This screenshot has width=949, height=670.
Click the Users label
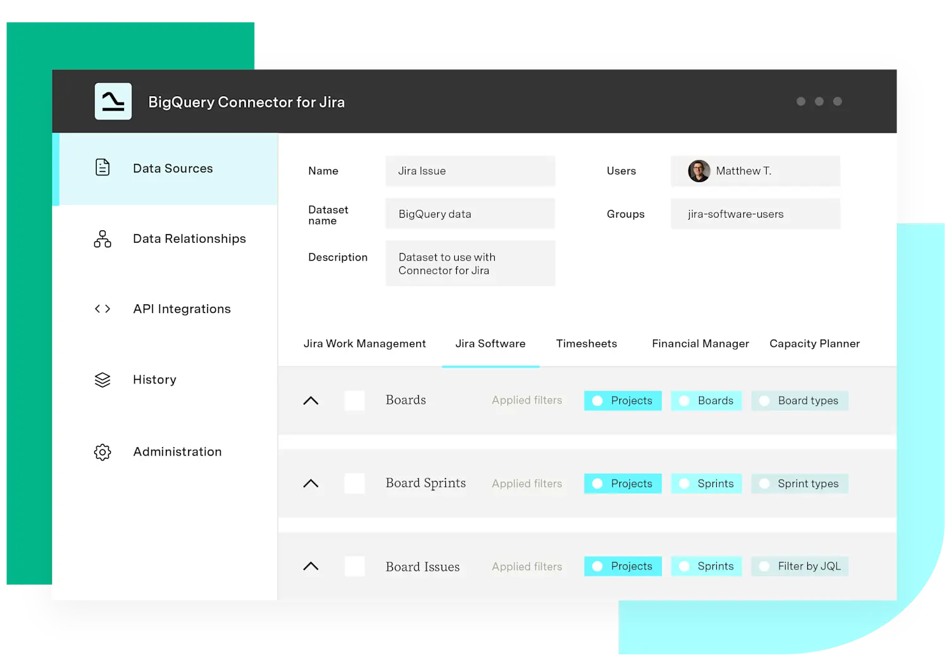(621, 171)
